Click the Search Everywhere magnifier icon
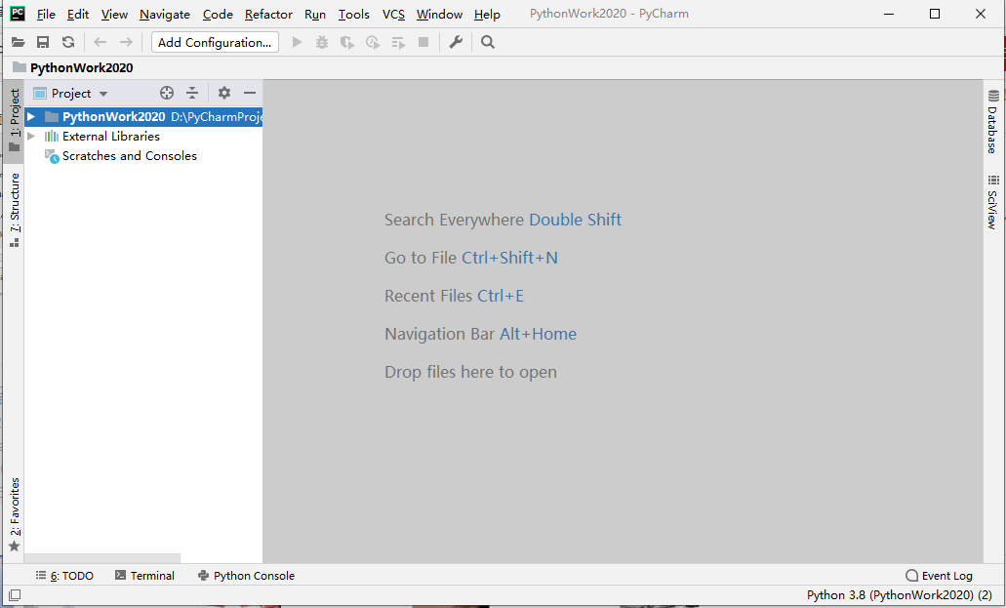This screenshot has width=1006, height=608. (x=488, y=42)
